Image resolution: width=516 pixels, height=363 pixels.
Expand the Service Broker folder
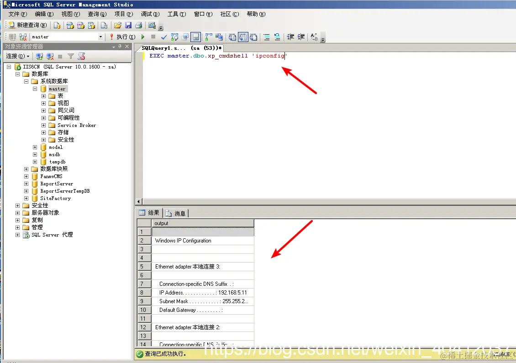[x=43, y=126]
